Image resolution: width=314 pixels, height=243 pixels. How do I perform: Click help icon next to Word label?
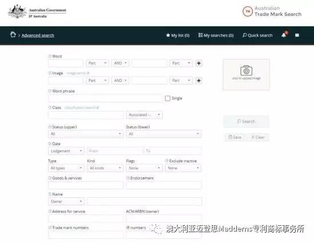pyautogui.click(x=50, y=57)
